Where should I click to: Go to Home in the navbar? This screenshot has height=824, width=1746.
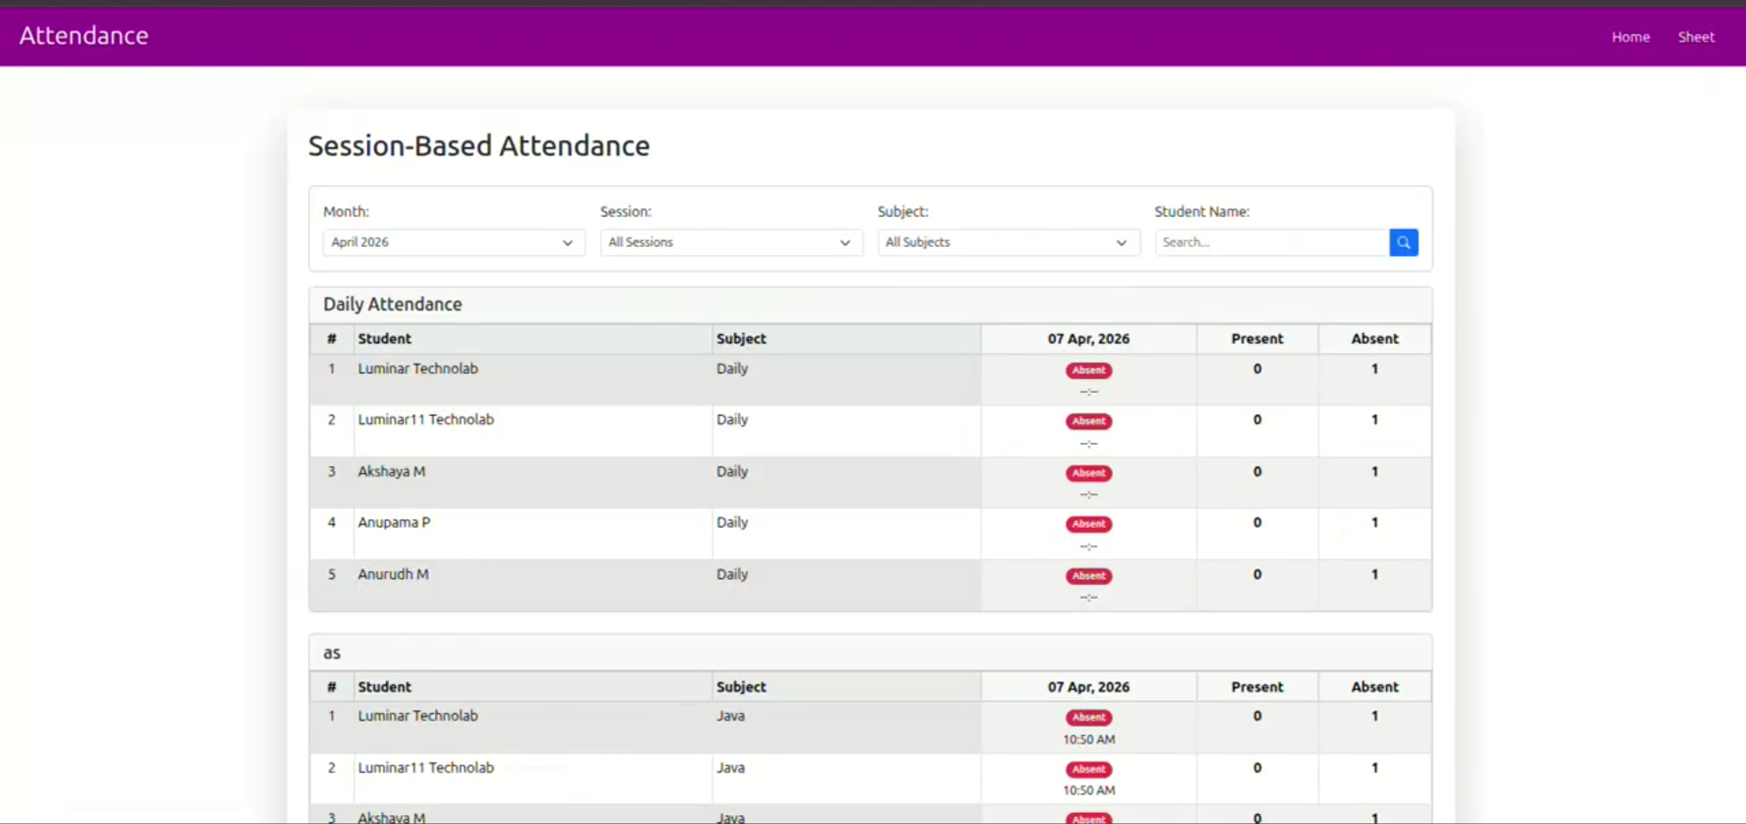[x=1630, y=37]
